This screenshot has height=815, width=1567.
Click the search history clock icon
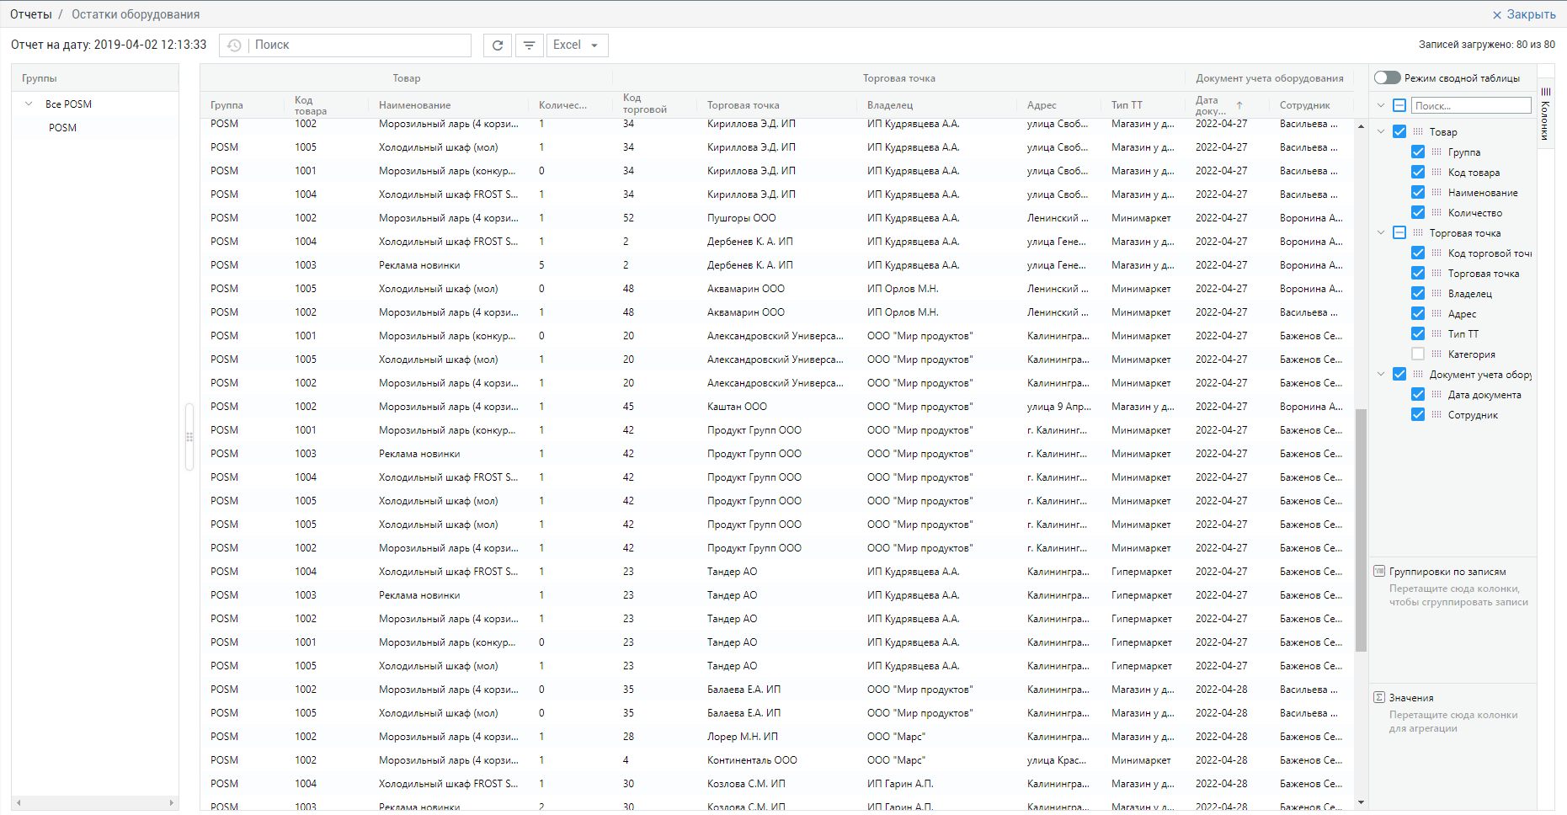click(x=234, y=45)
